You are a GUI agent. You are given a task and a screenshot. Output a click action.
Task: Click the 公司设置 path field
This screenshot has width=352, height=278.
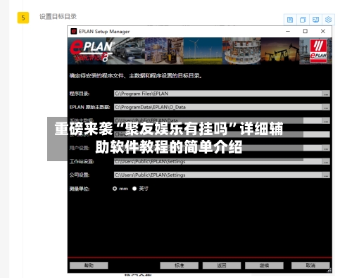click(x=218, y=175)
